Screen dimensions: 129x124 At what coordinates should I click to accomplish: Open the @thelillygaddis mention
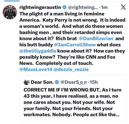pyautogui.click(x=38, y=51)
